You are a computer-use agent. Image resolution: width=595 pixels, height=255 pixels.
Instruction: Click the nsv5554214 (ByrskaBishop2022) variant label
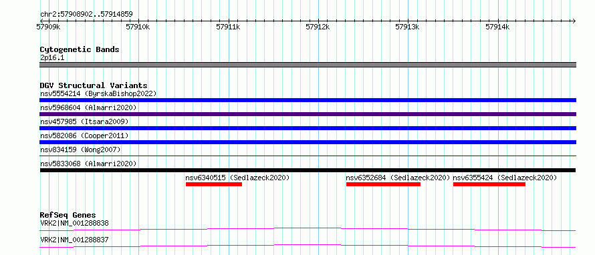tap(98, 93)
